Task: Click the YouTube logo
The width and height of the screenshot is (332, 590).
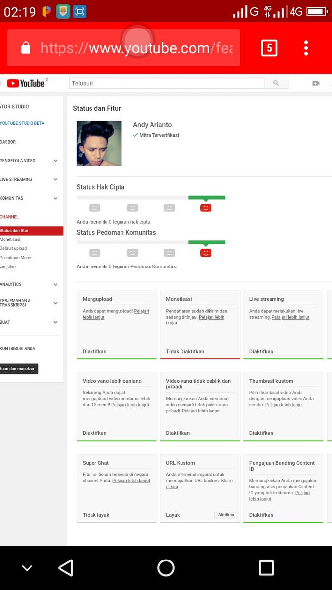Action: pos(27,83)
